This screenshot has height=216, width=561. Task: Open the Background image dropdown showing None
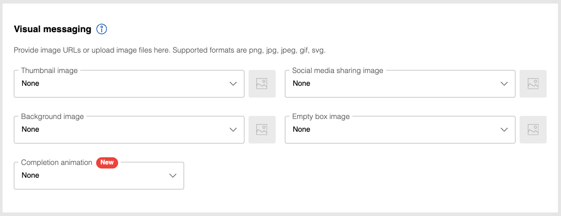click(129, 130)
